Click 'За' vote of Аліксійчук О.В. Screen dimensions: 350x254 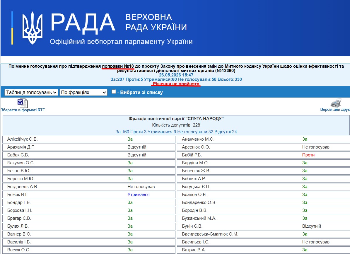click(130, 139)
